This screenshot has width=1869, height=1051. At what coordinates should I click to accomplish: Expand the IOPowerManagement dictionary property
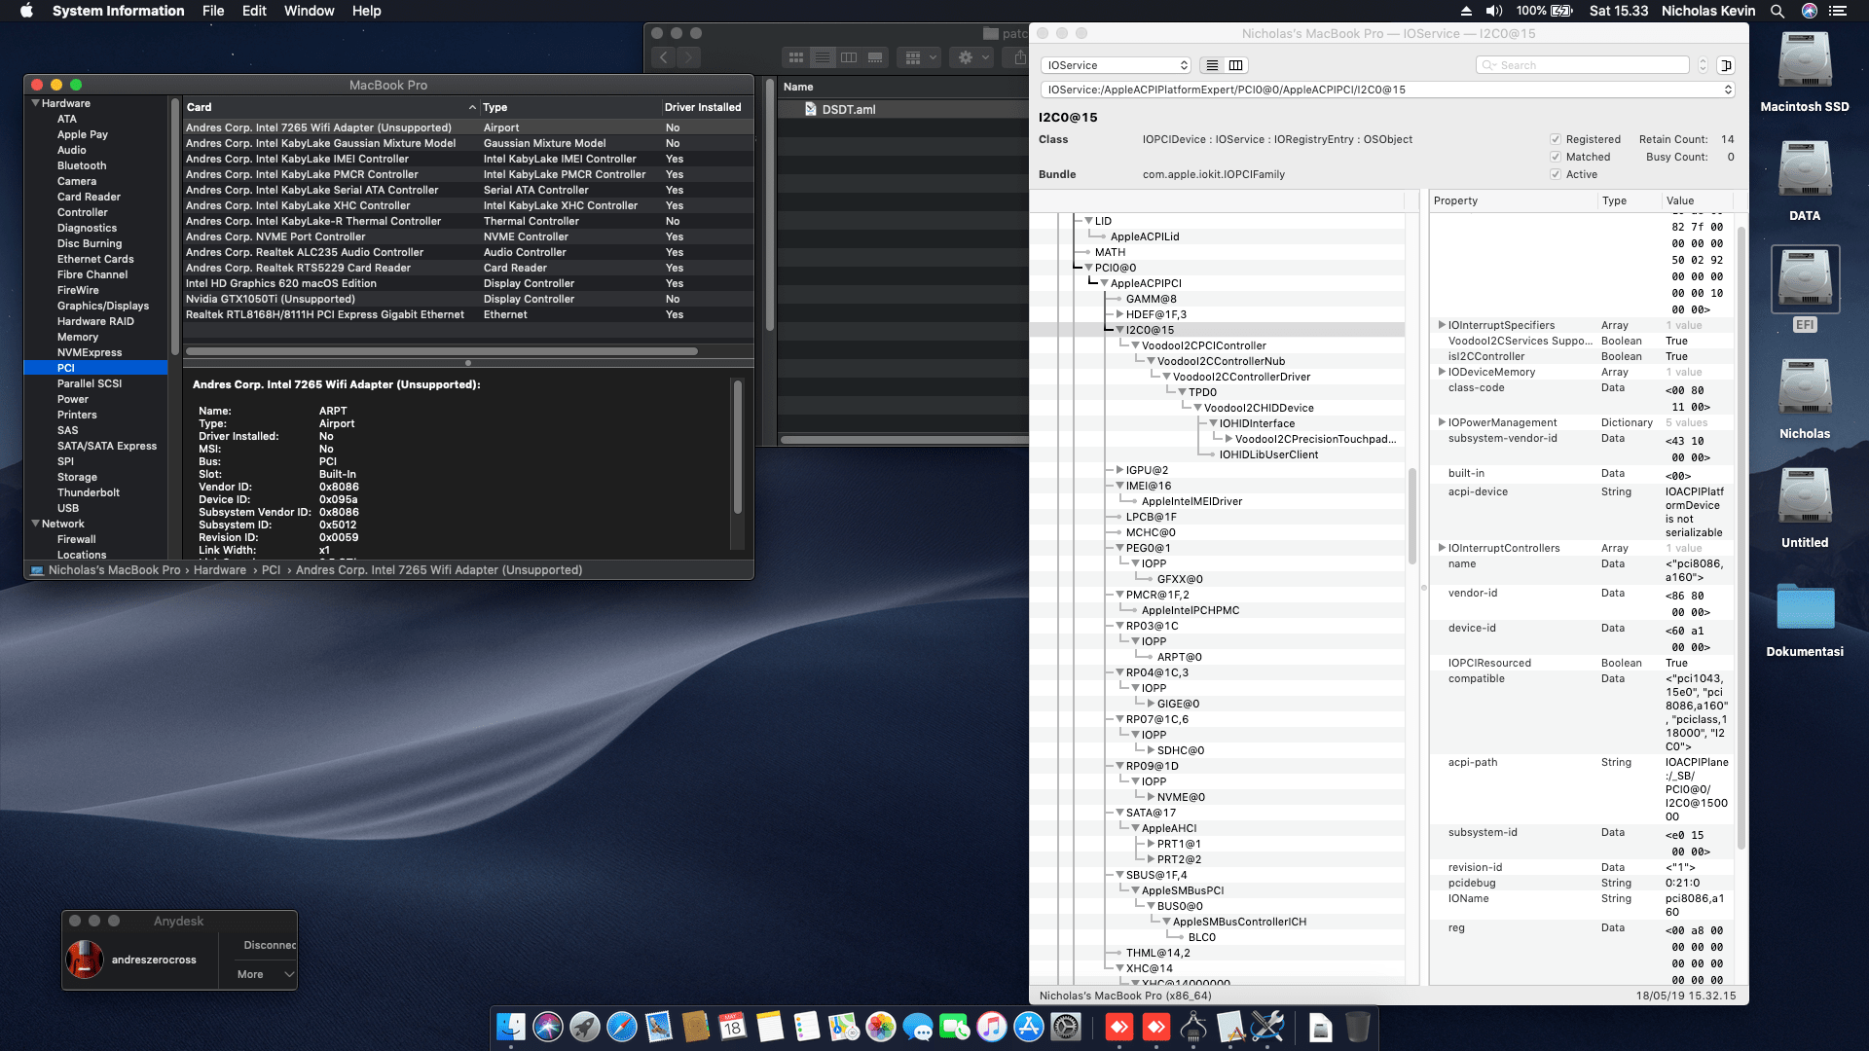[1443, 422]
